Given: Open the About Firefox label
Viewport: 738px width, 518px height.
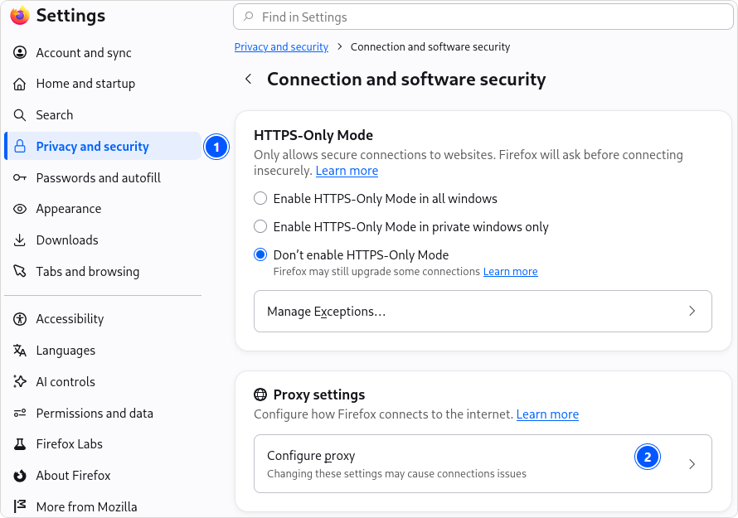Looking at the screenshot, I should coord(74,476).
